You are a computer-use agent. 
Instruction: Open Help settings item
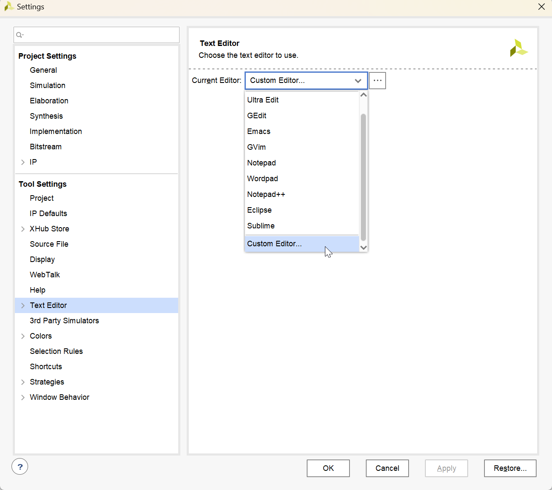(x=37, y=290)
